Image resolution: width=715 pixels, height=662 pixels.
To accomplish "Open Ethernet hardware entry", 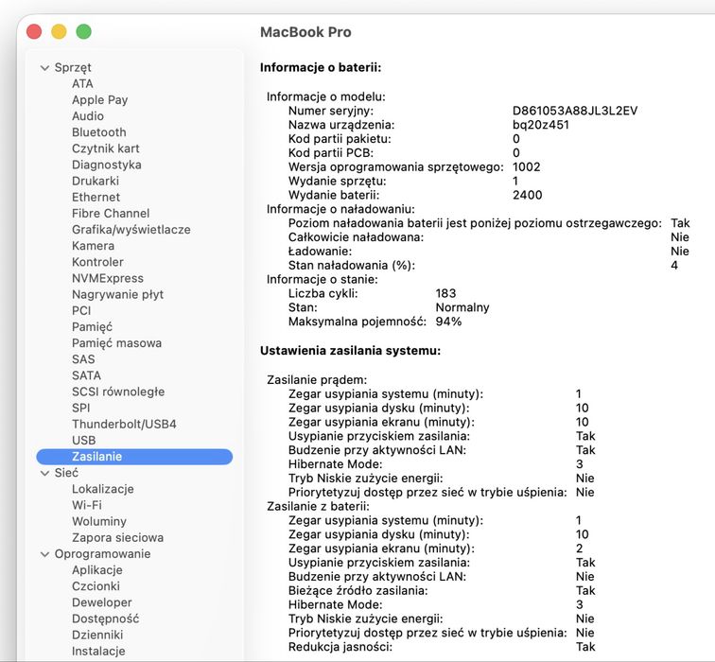I will click(x=96, y=198).
